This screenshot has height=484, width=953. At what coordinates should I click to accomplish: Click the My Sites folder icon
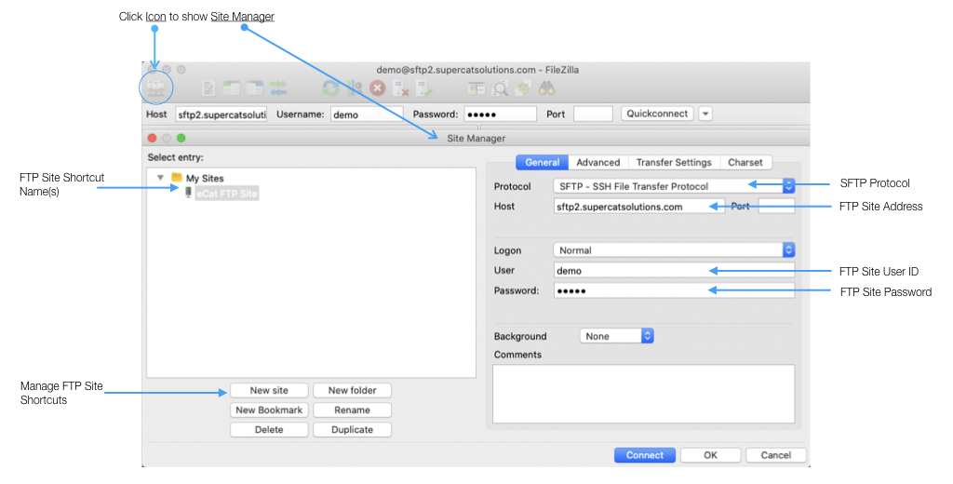[177, 178]
